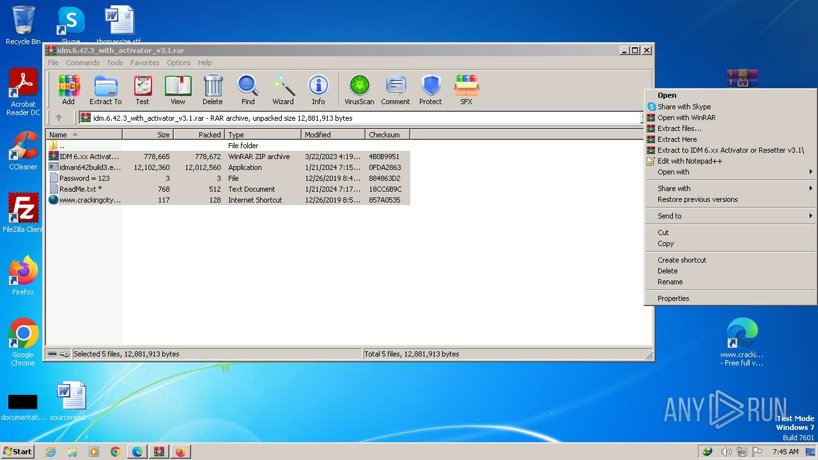
Task: Click the Add toolbar icon in WinRAR
Action: (68, 89)
